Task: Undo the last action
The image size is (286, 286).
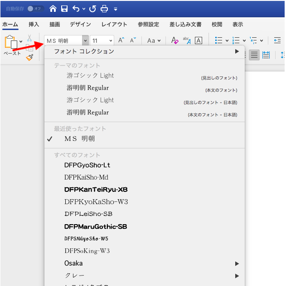Action: [x=76, y=9]
